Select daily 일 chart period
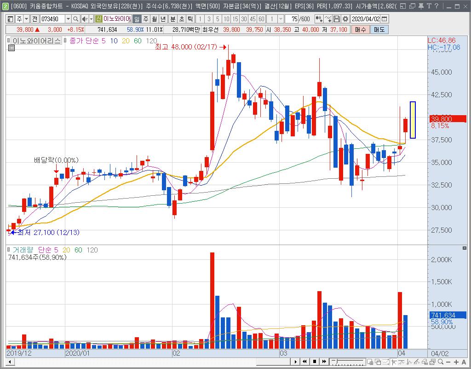 click(137, 19)
